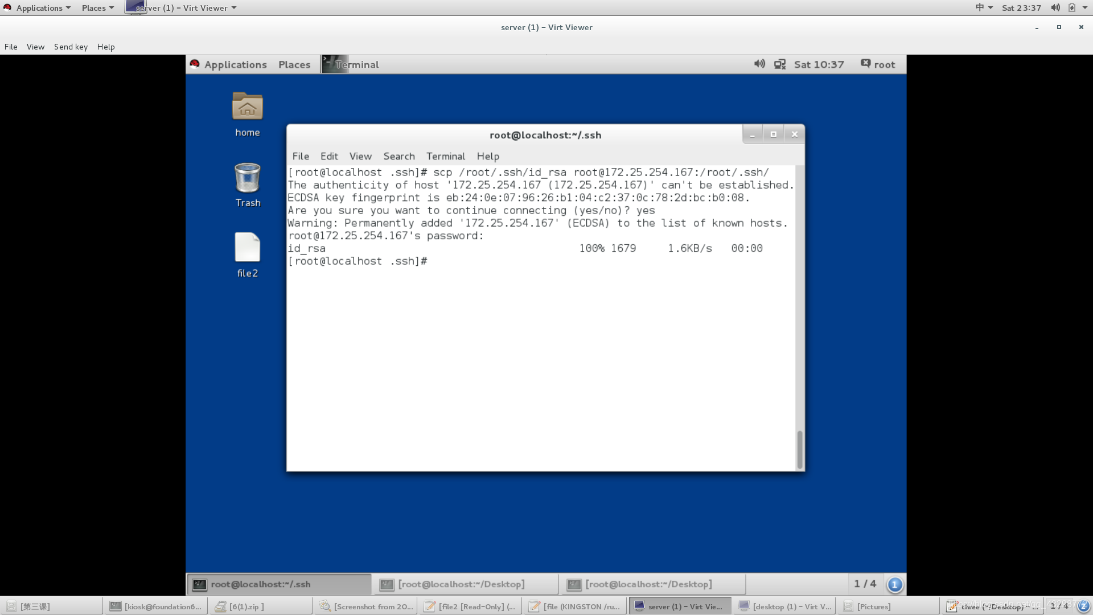Click the host workspace notification badge
The image size is (1093, 615).
pos(1084,606)
